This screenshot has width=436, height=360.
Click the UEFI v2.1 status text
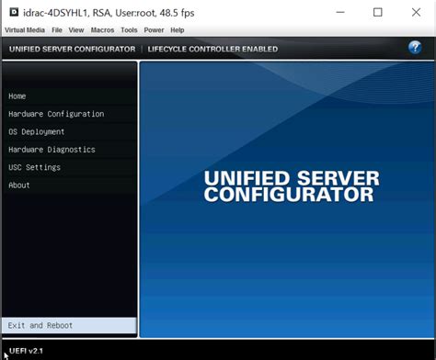26,351
